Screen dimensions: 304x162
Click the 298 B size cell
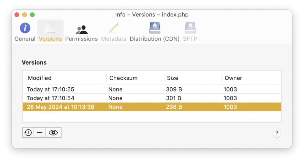[174, 107]
